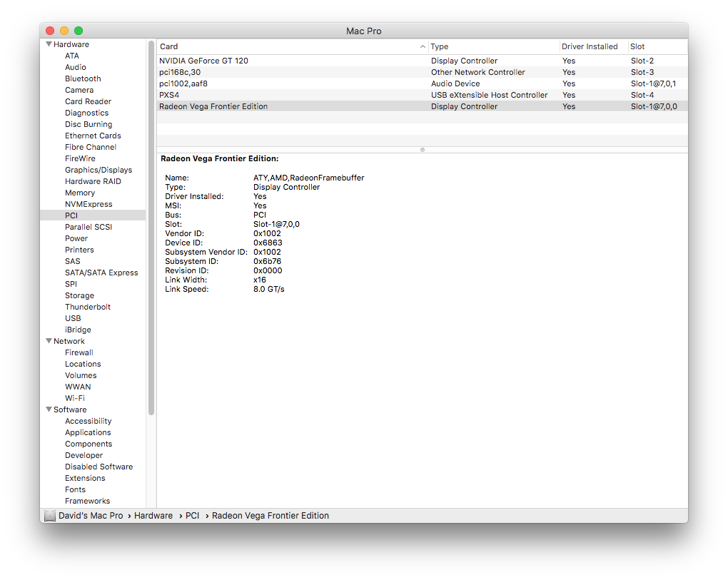Collapse the Hardware section triangle
The width and height of the screenshot is (728, 580).
pyautogui.click(x=49, y=44)
